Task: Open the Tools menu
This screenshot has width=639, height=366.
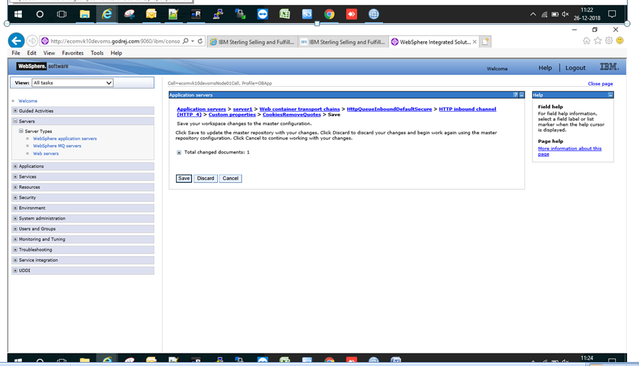Action: coord(97,53)
